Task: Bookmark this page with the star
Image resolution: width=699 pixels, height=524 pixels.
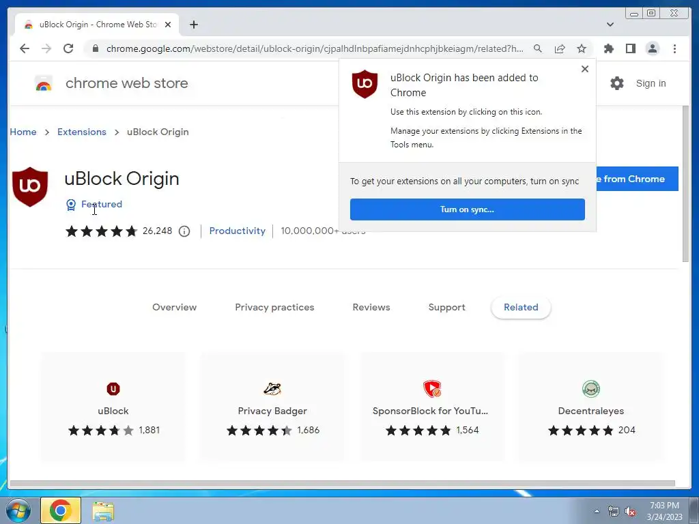Action: [582, 48]
